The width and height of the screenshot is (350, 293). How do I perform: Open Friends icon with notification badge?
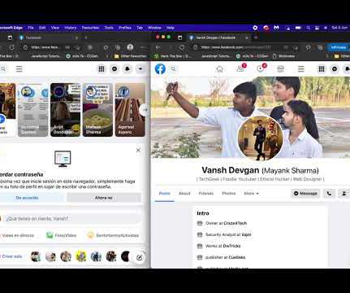(240, 68)
